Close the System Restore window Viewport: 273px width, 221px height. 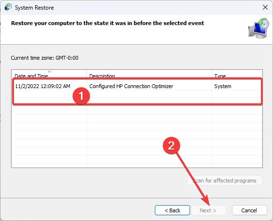click(x=265, y=7)
